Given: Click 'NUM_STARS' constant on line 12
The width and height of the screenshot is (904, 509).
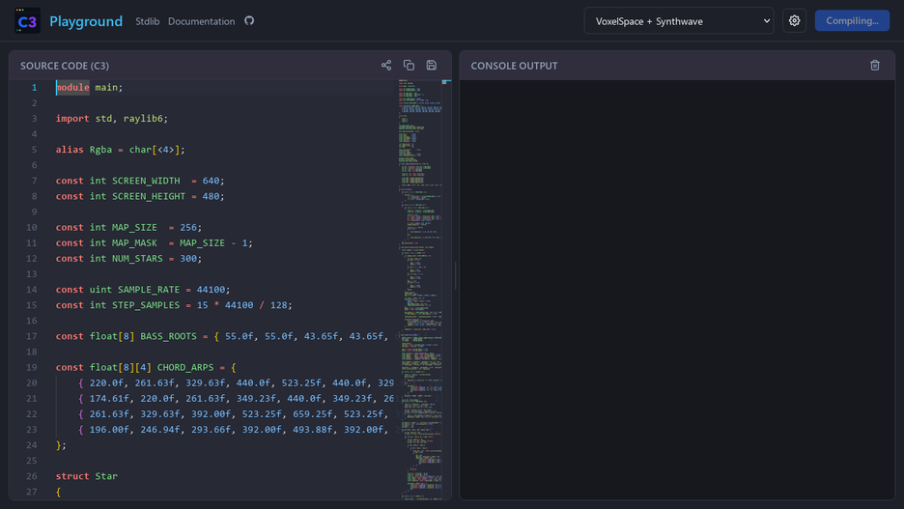Looking at the screenshot, I should coord(137,259).
